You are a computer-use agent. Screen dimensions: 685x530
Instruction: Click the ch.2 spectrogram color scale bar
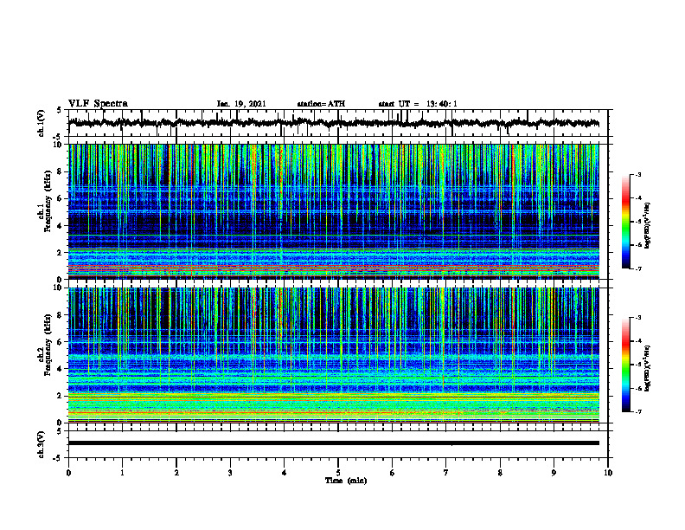pyautogui.click(x=625, y=365)
